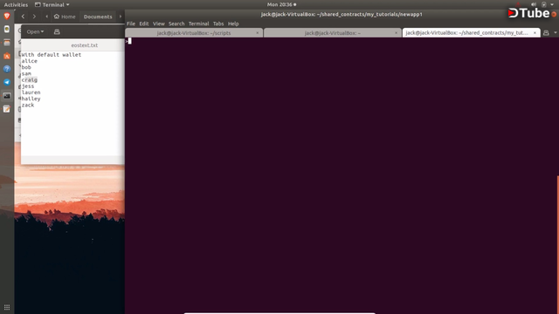Image resolution: width=559 pixels, height=314 pixels.
Task: Click the path bar left scroll arrow
Action: coord(46,17)
